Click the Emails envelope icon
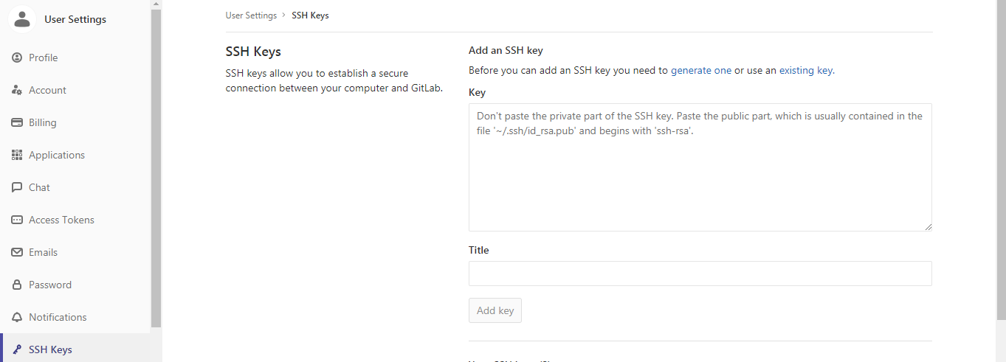1006x362 pixels. point(17,252)
